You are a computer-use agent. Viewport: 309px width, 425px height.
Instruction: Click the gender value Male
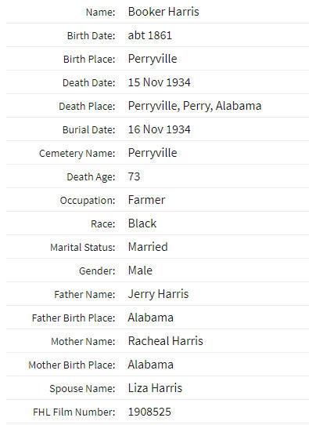tap(140, 271)
